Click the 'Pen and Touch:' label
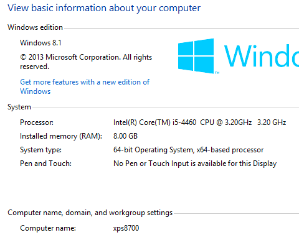 45,164
